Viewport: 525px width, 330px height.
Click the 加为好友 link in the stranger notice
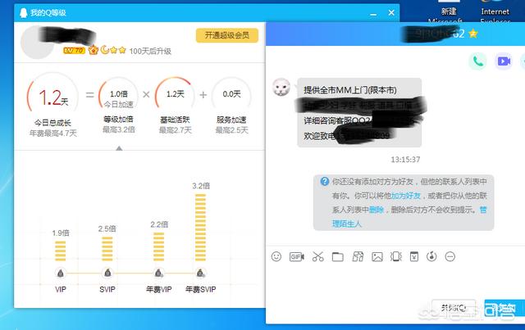tap(406, 196)
